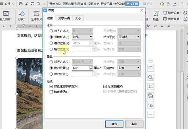Open the 文件 hamburger menu icon
Image resolution: width=188 pixels, height=129 pixels.
(x=2, y=4)
